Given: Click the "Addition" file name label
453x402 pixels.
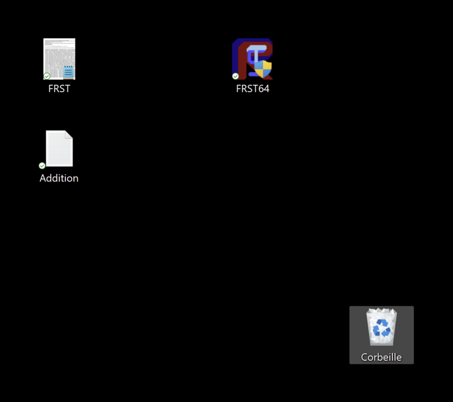Looking at the screenshot, I should [x=59, y=178].
